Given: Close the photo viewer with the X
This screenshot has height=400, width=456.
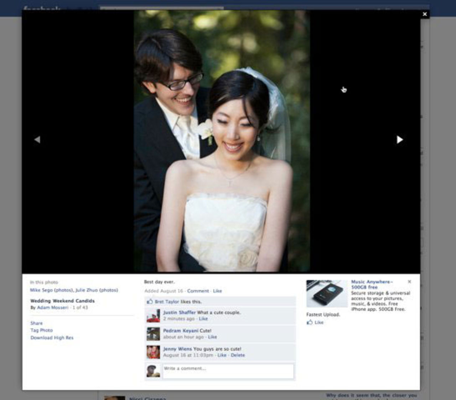Looking at the screenshot, I should click(x=424, y=14).
